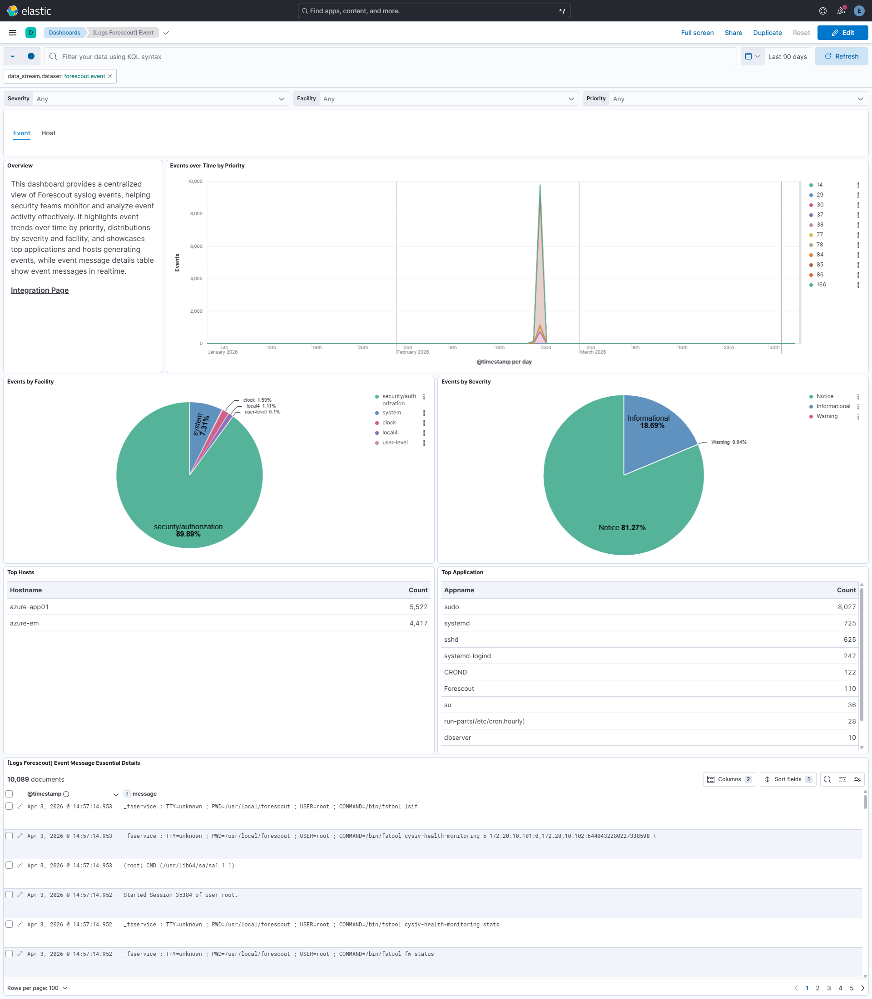Open the main navigation hamburger menu
The image size is (872, 999).
[x=12, y=33]
